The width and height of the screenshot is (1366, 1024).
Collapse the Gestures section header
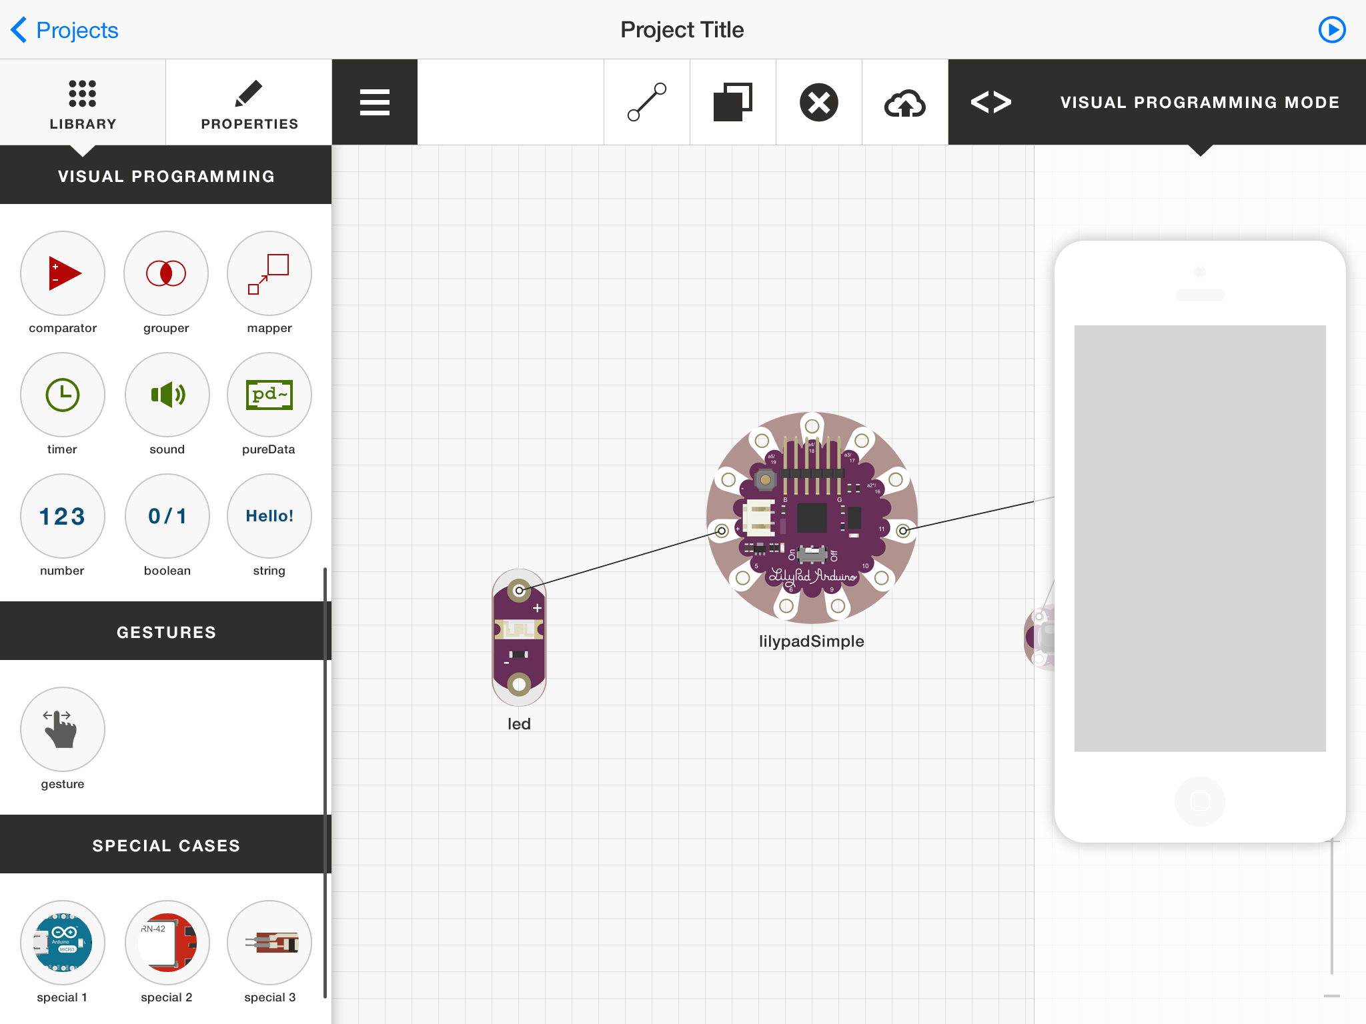[165, 631]
